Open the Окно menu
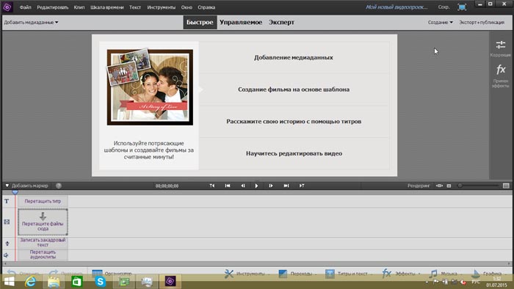This screenshot has height=289, width=514. [187, 7]
